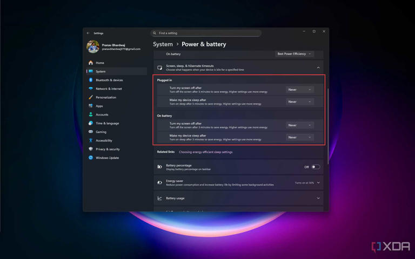This screenshot has height=259, width=415.
Task: Click the Pranav Bhardwaj account name
Action: (113, 45)
